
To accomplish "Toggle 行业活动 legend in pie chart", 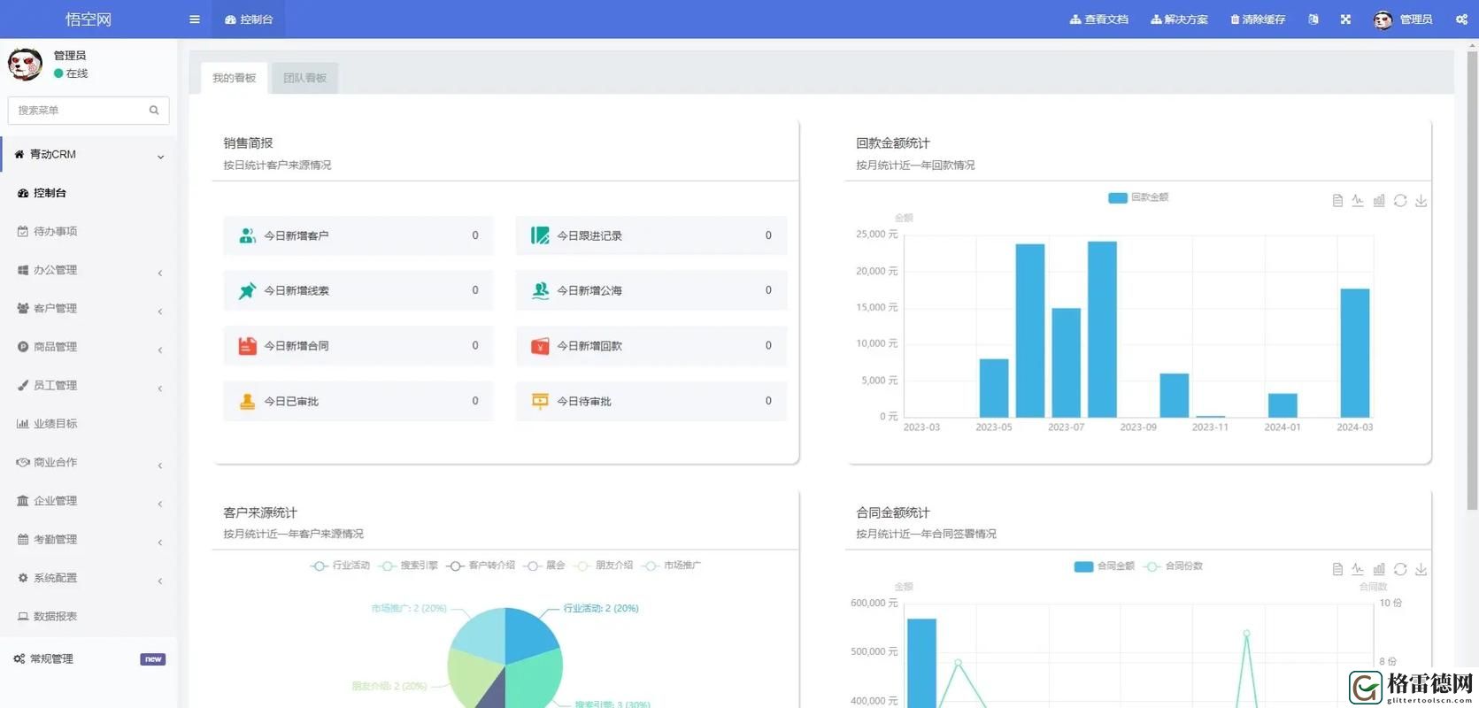I will [340, 566].
